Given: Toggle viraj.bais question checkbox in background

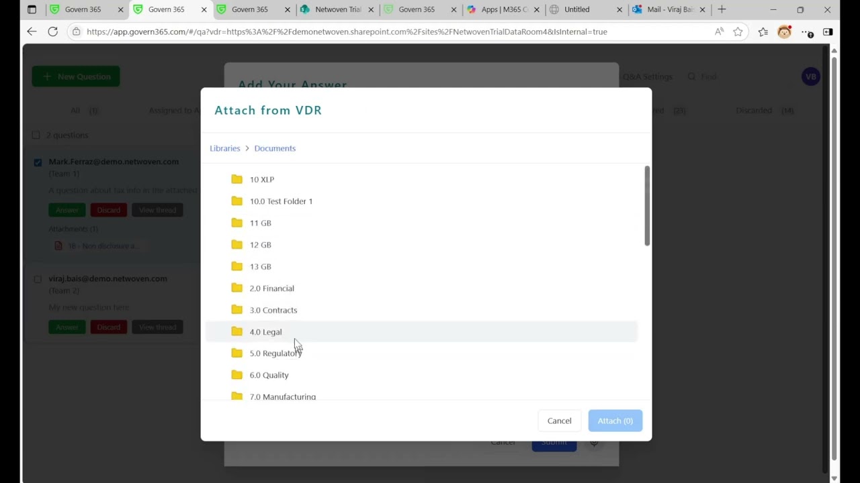Looking at the screenshot, I should click(38, 278).
